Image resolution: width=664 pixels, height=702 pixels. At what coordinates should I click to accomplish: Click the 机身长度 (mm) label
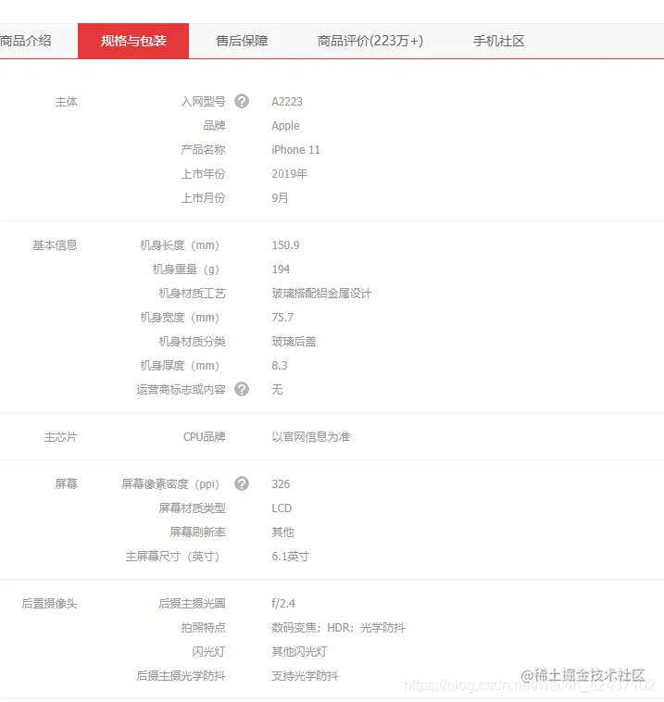180,245
